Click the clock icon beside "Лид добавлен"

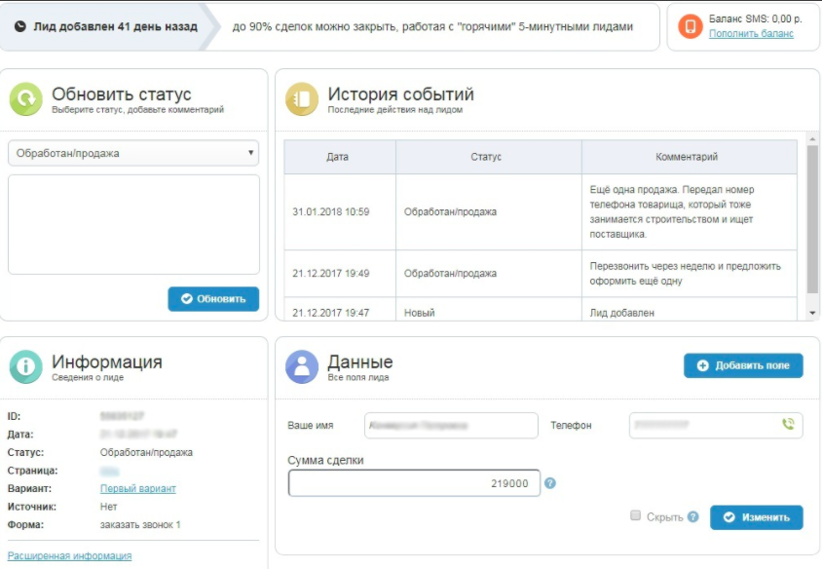click(x=19, y=26)
